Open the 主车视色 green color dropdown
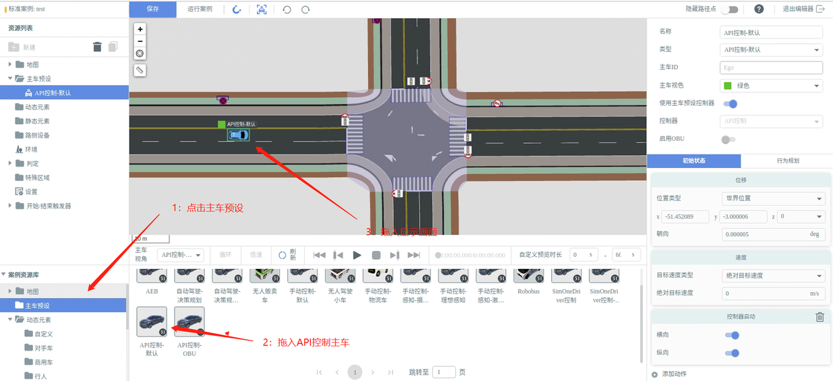The width and height of the screenshot is (833, 381). (x=772, y=86)
